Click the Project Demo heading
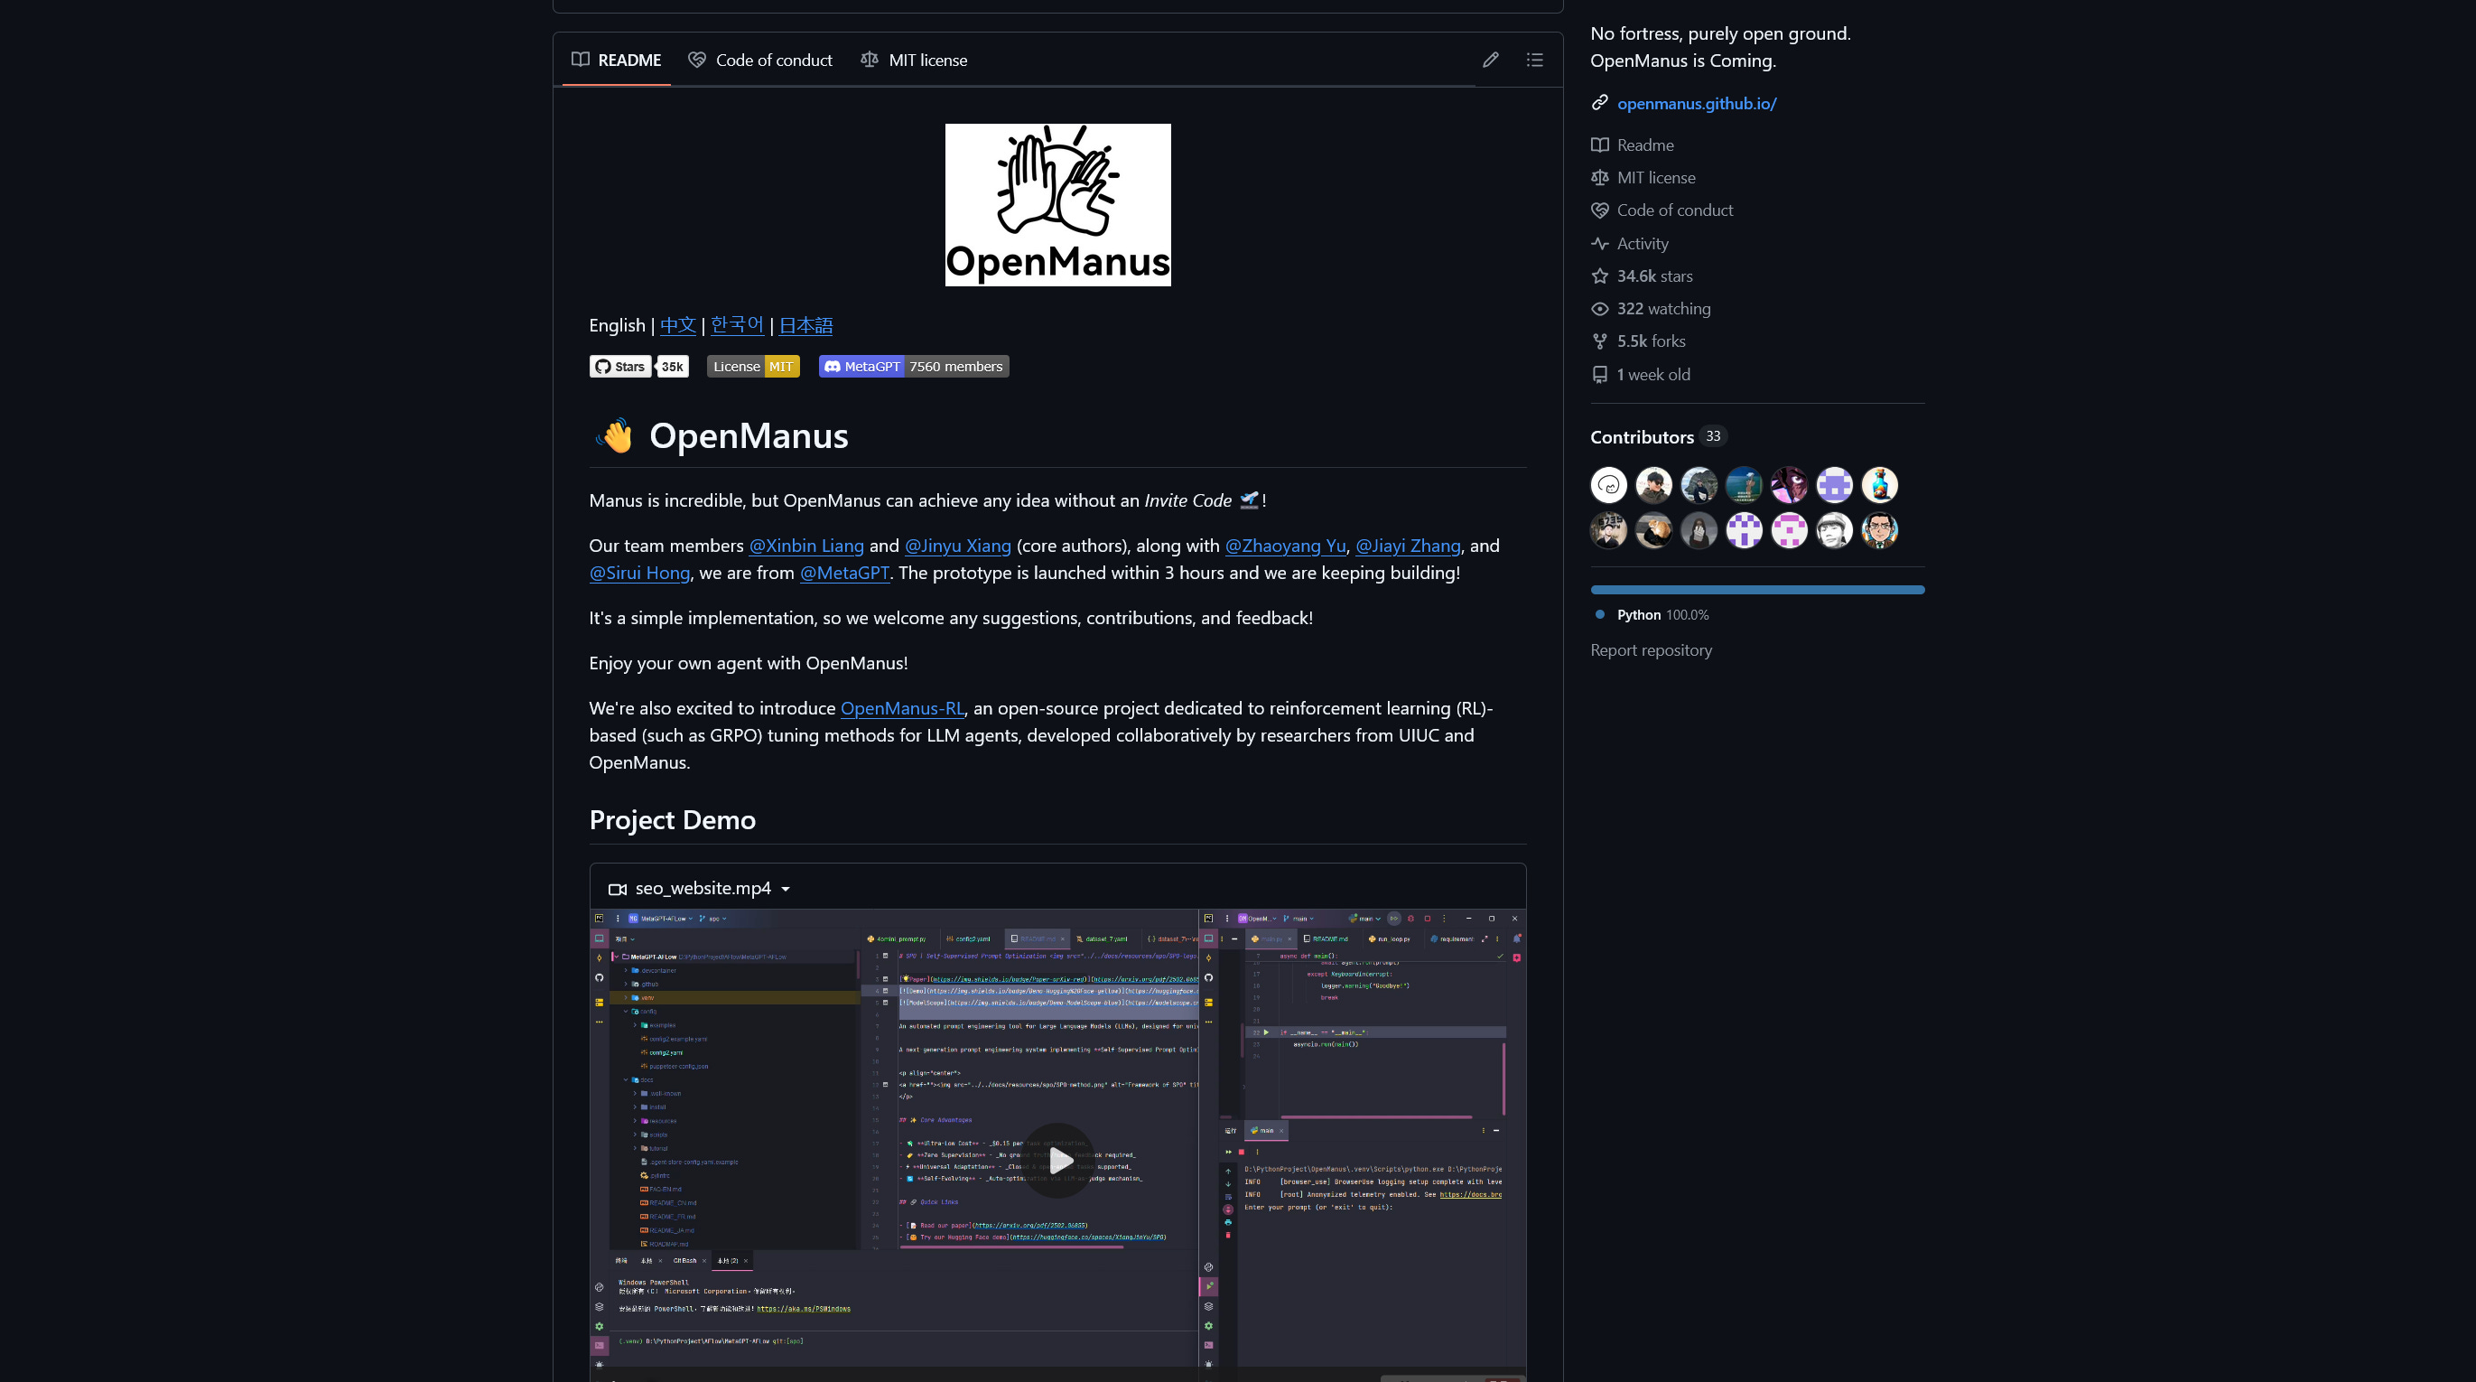The height and width of the screenshot is (1382, 2476). tap(672, 819)
